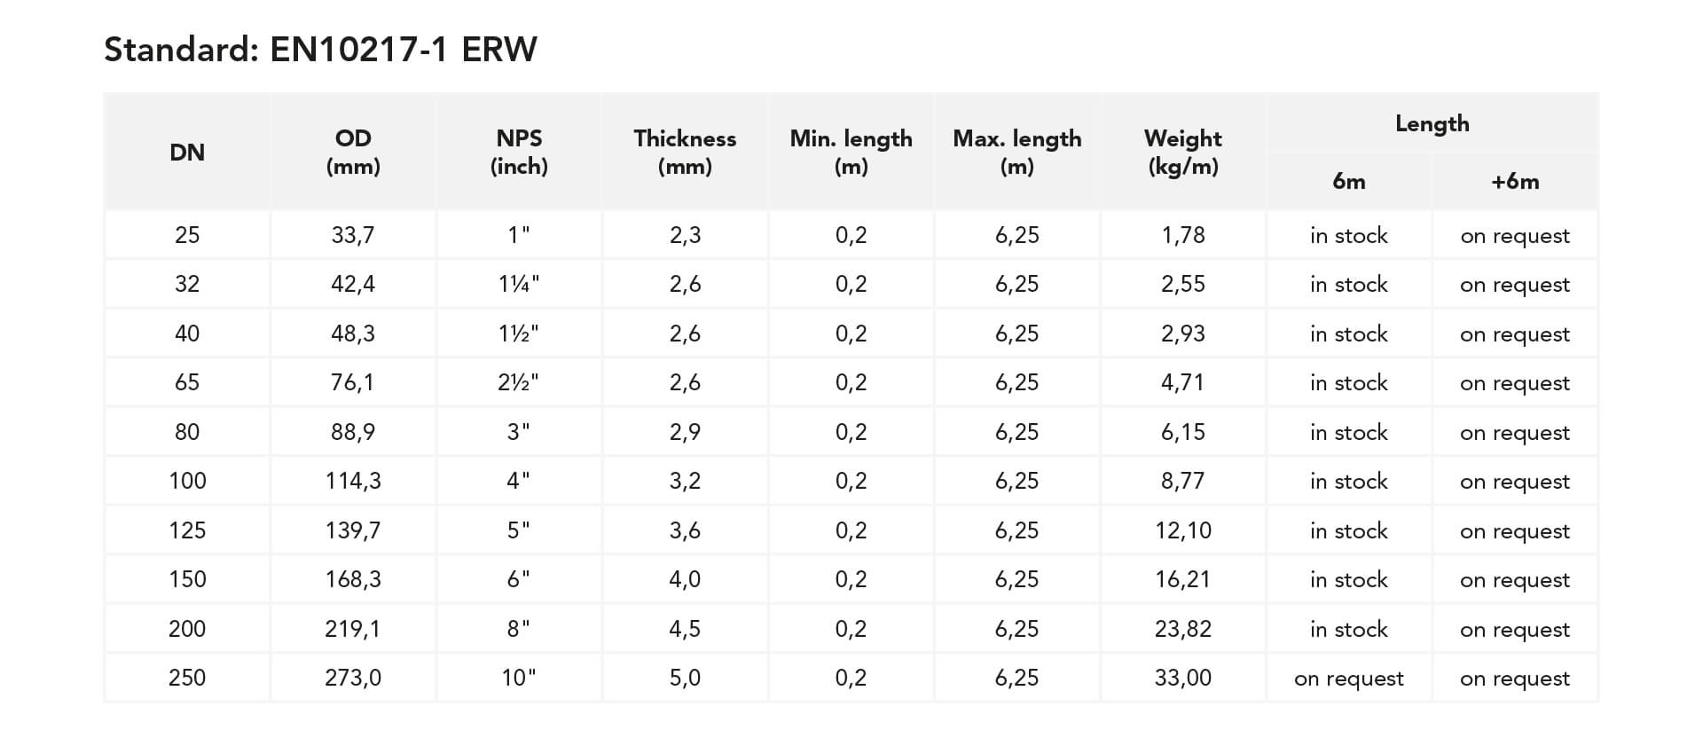Click the Standard: EN10217-1 ERW heading
The width and height of the screenshot is (1703, 738).
click(320, 50)
